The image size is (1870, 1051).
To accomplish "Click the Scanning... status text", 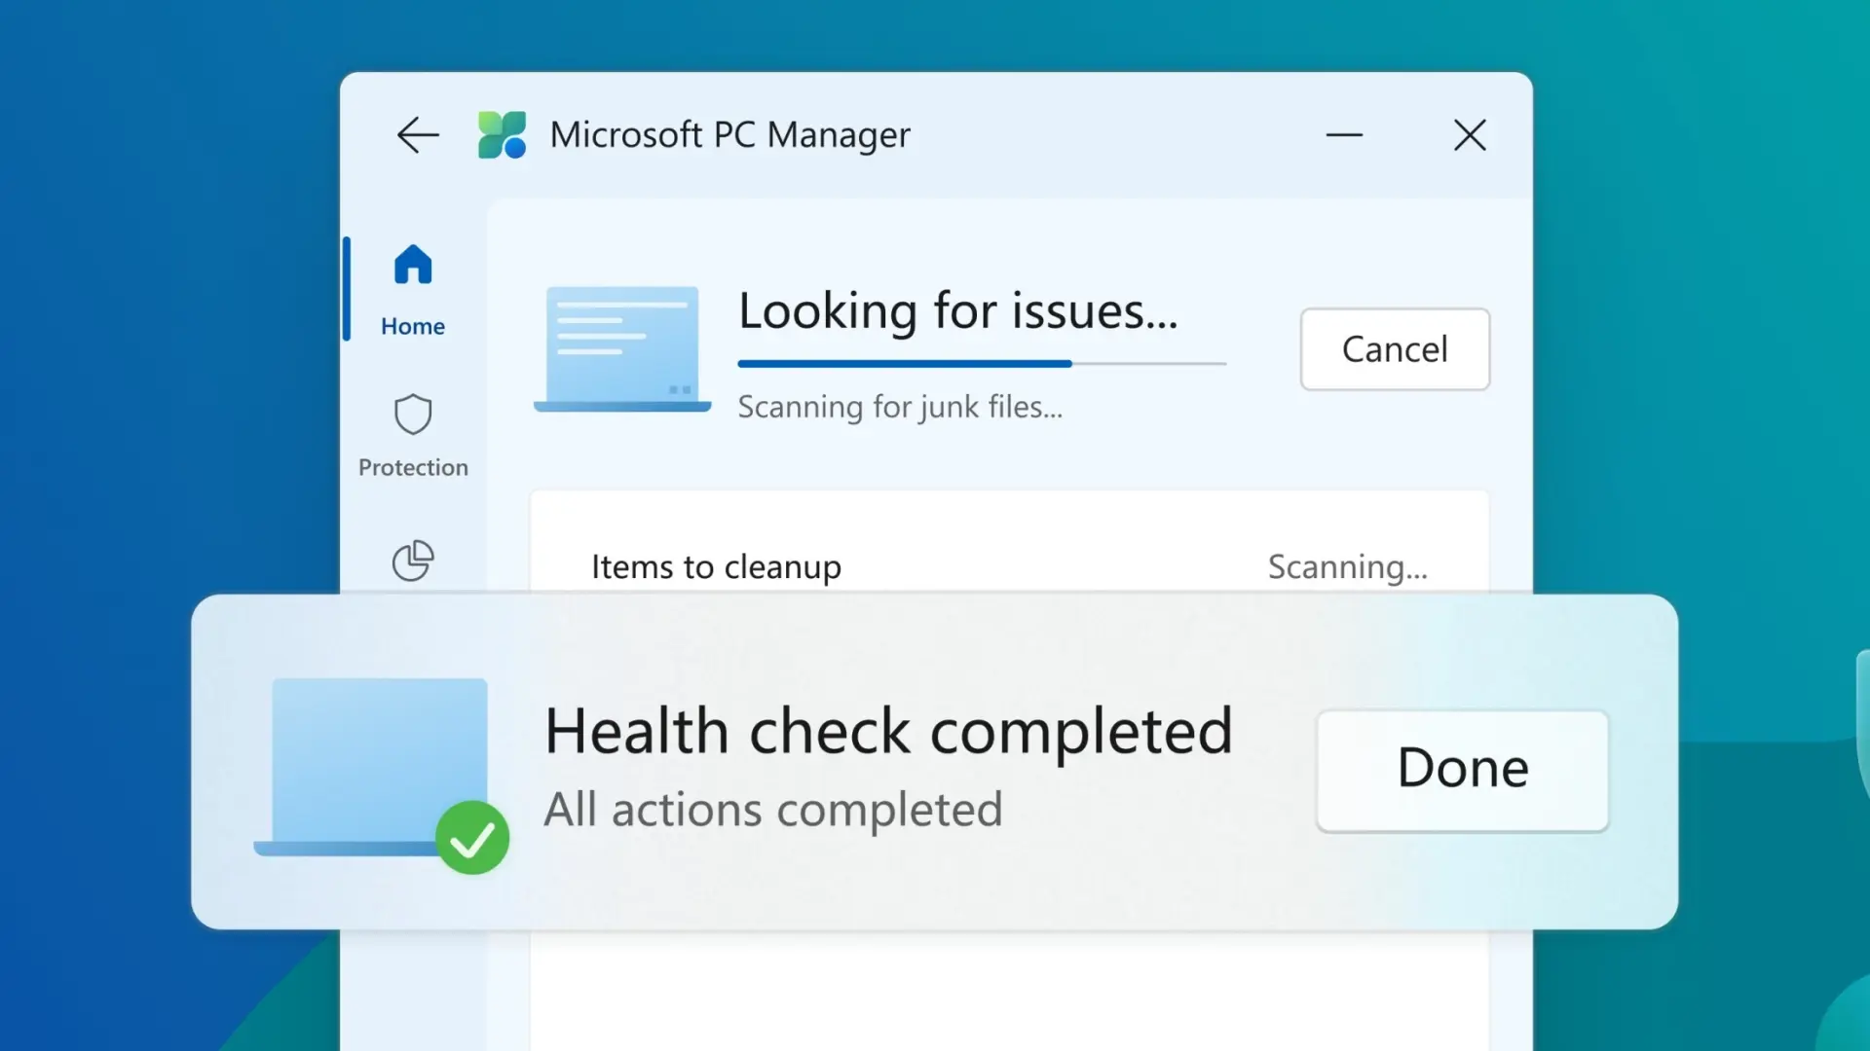I will pos(1347,566).
